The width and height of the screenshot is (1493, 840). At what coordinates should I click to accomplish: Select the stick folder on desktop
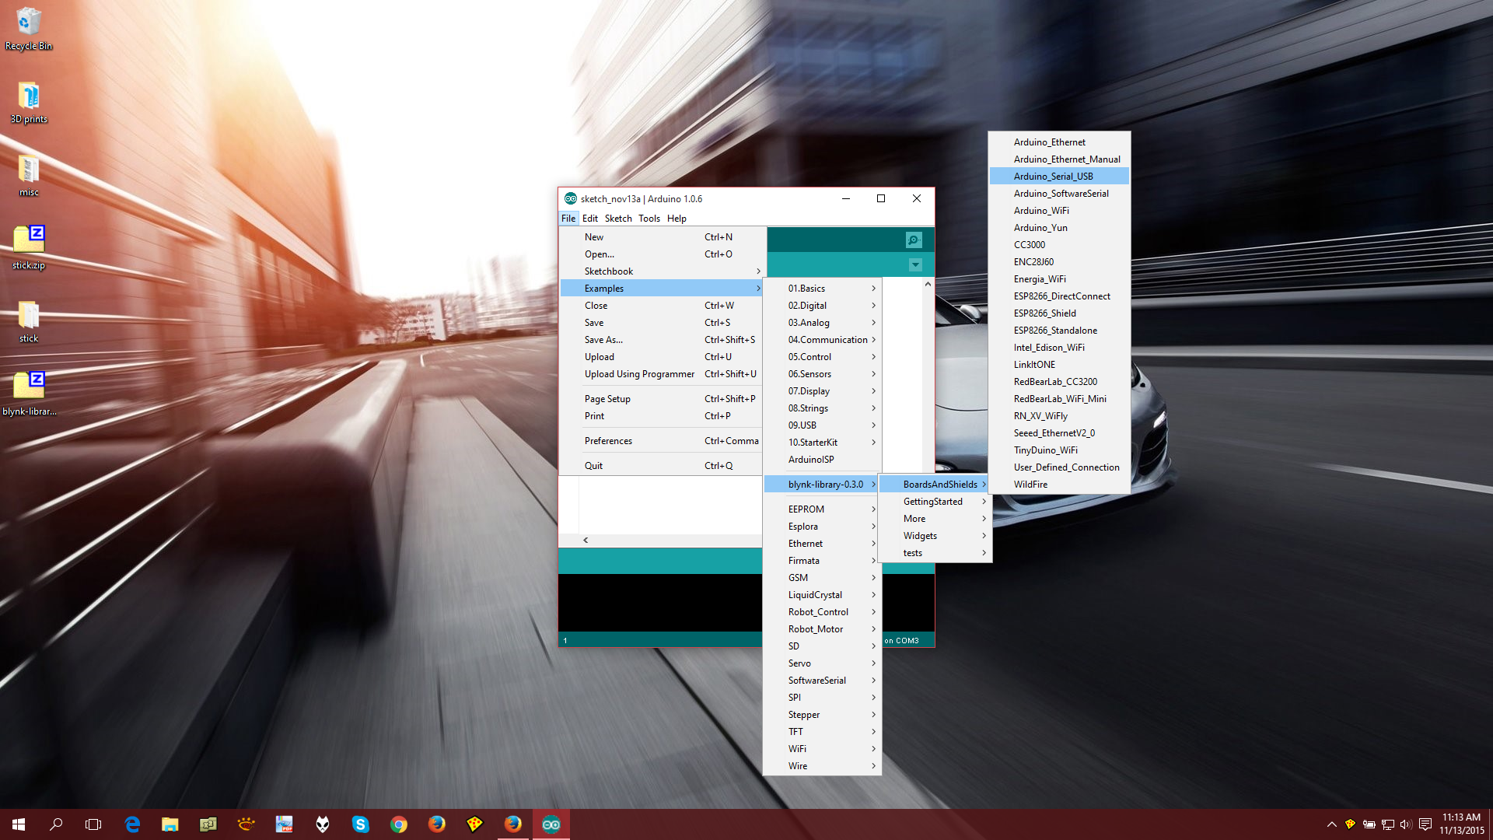click(x=29, y=321)
